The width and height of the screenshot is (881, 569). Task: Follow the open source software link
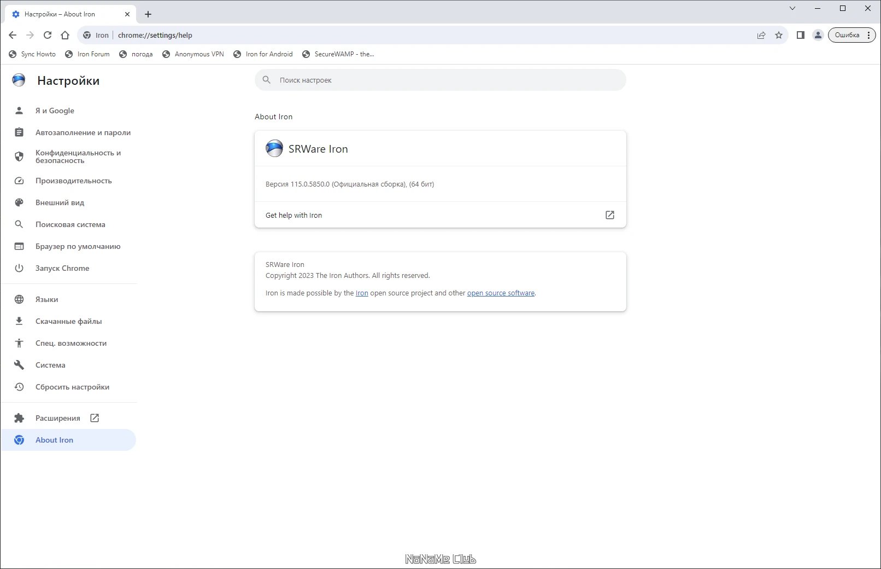(501, 293)
